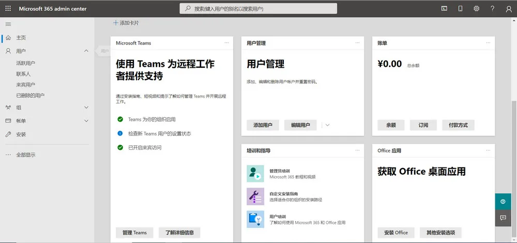The height and width of the screenshot is (243, 517).
Task: Open the feedback chat floating icon
Action: pos(503,218)
